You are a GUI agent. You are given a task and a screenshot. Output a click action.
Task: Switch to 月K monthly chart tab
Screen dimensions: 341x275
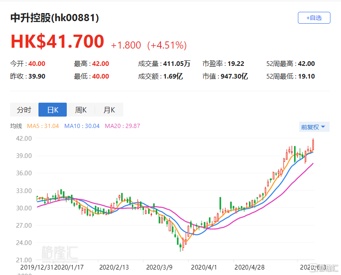click(x=109, y=110)
